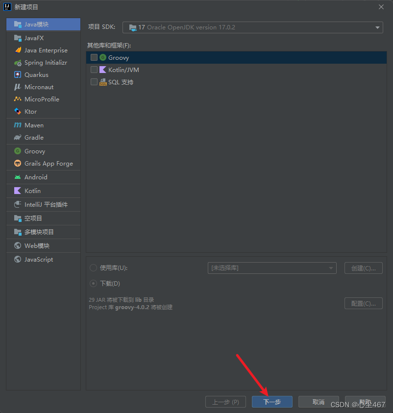Viewport: 393px width, 413px height.
Task: Select the Micronaut icon
Action: pyautogui.click(x=18, y=87)
